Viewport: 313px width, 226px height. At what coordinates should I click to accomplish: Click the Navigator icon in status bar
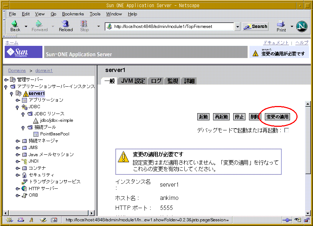pyautogui.click(x=9, y=220)
